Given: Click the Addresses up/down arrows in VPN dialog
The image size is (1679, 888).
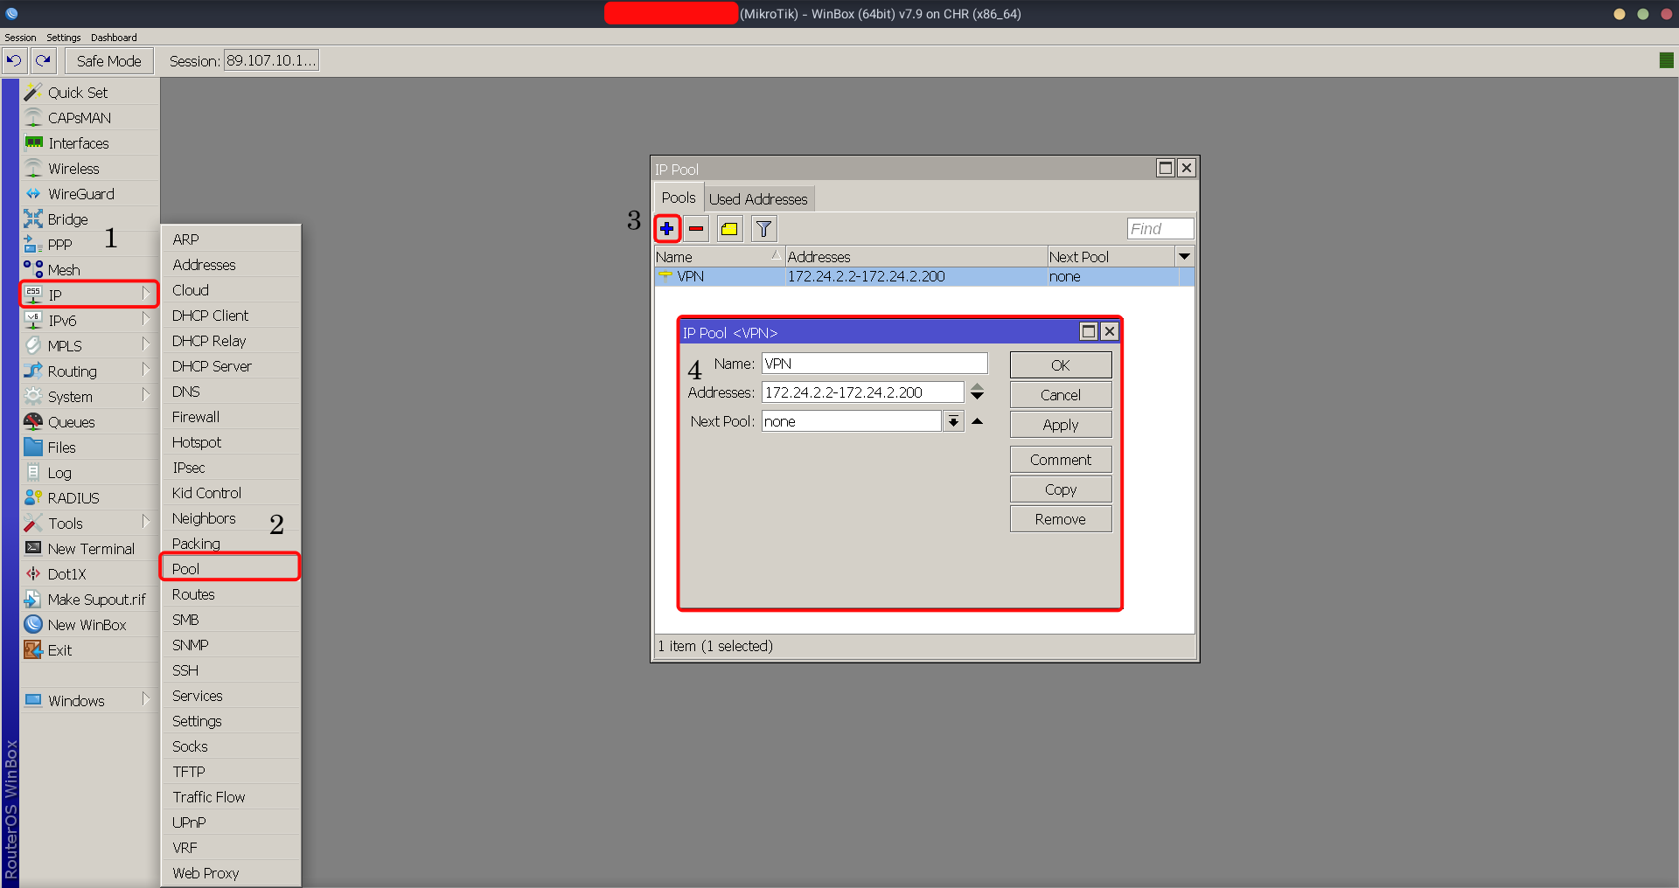Looking at the screenshot, I should (978, 392).
